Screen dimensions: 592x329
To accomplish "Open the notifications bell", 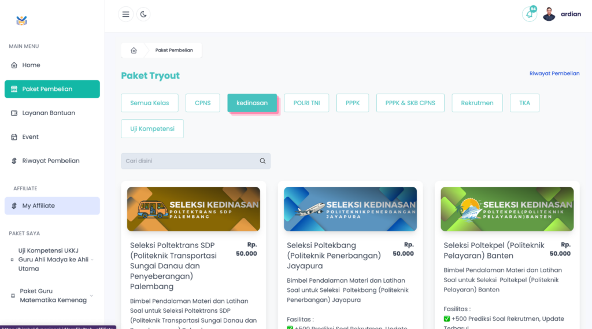I will click(x=530, y=14).
